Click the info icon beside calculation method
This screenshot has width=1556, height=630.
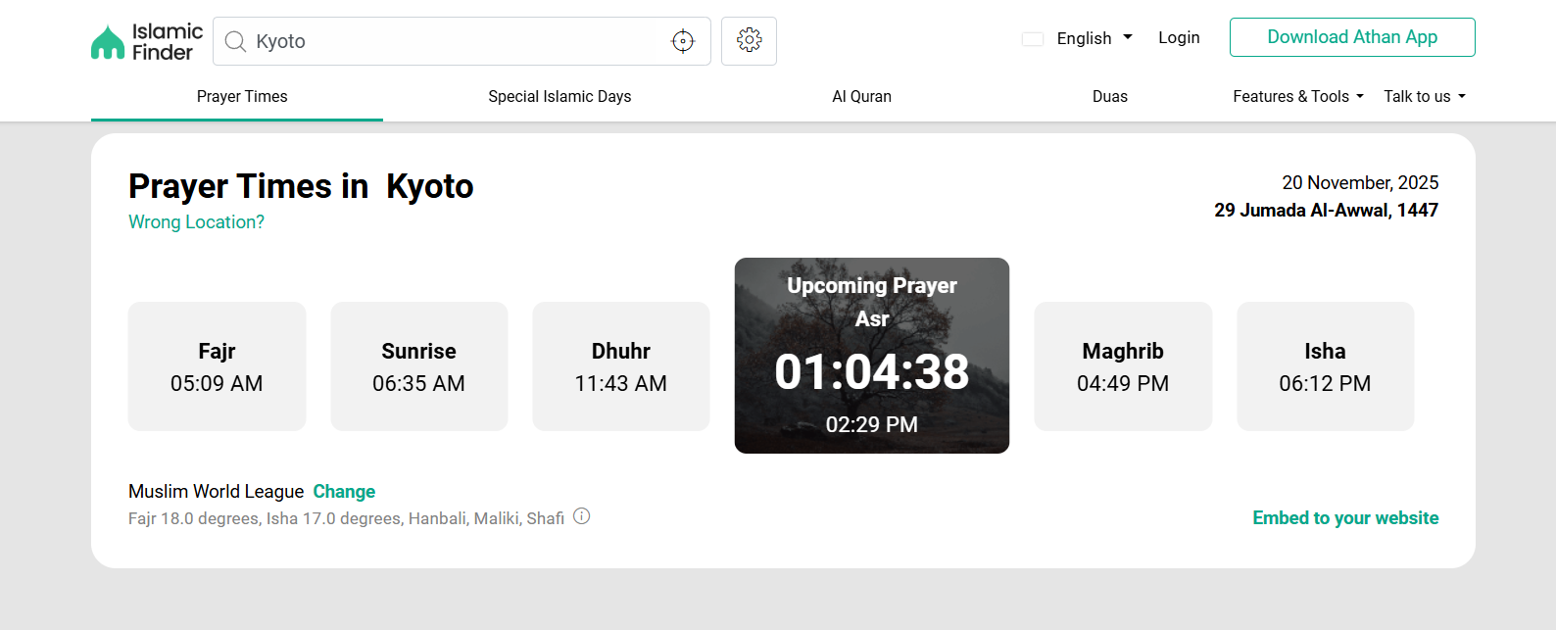582,516
